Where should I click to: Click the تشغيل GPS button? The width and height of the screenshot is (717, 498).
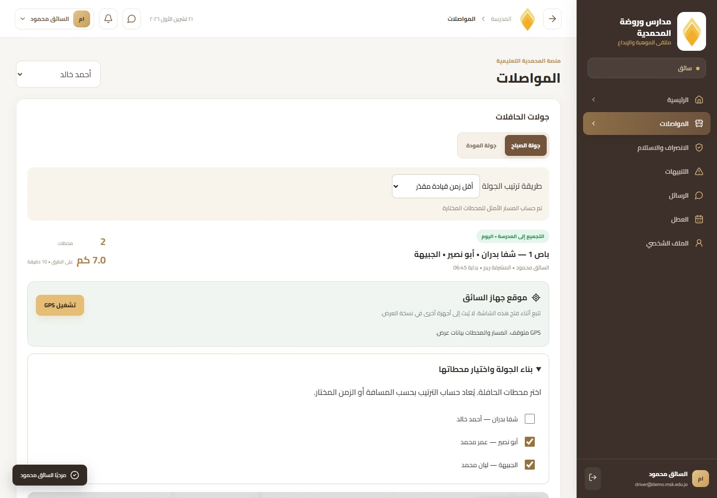pos(60,305)
